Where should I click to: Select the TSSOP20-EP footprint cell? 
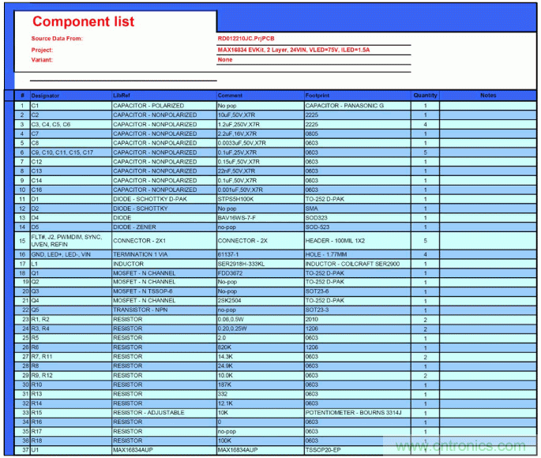(325, 450)
